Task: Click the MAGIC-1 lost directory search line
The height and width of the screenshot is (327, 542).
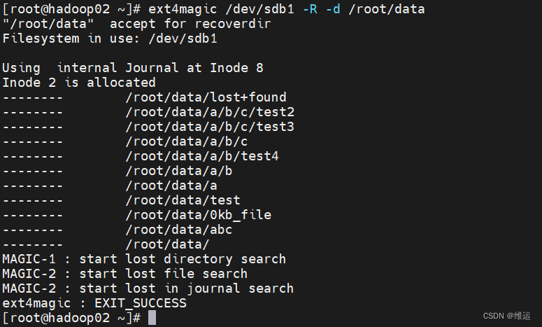Action: 144,259
